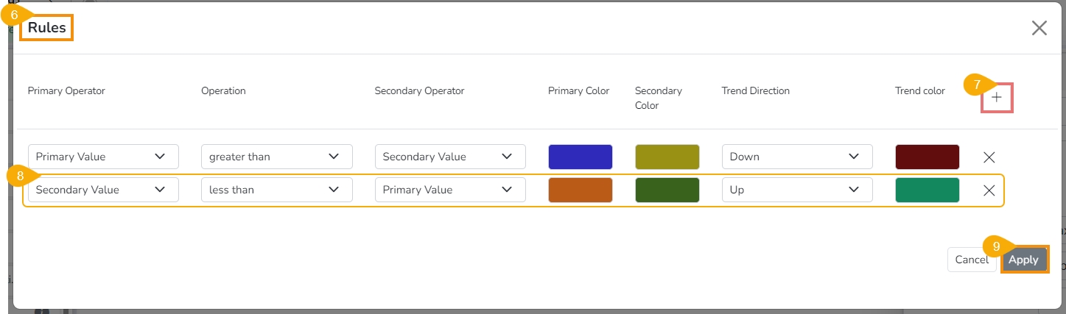
Task: Remove the first rule with its X icon
Action: pos(989,157)
